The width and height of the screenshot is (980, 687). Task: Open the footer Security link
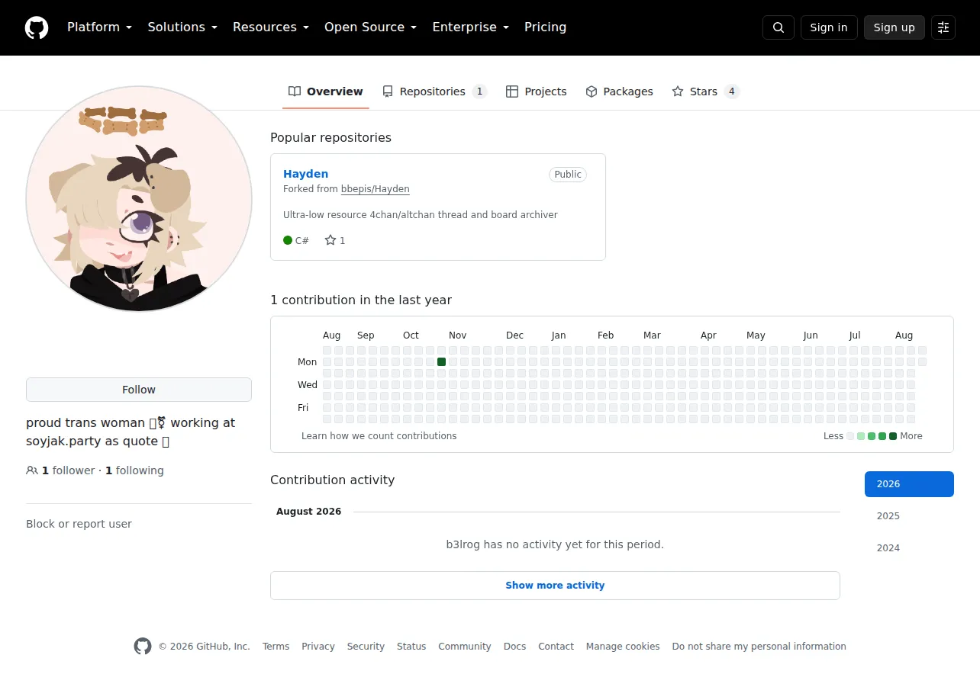point(366,647)
